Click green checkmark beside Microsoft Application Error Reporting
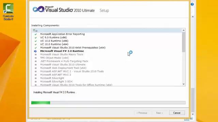 [36, 34]
